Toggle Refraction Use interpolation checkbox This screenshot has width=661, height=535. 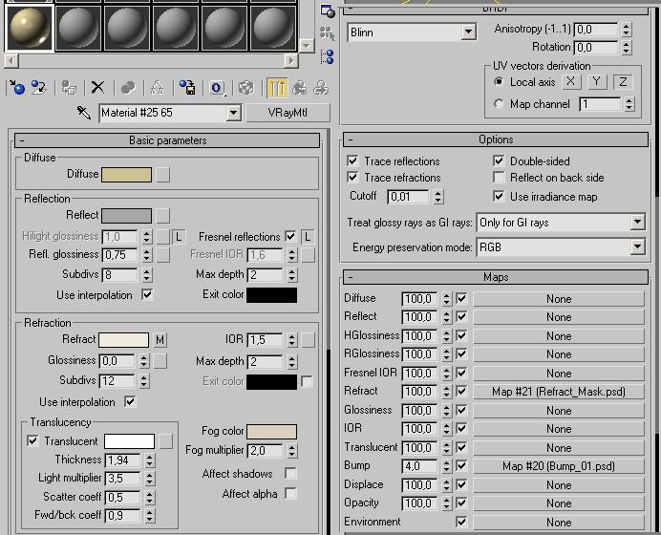pos(130,401)
